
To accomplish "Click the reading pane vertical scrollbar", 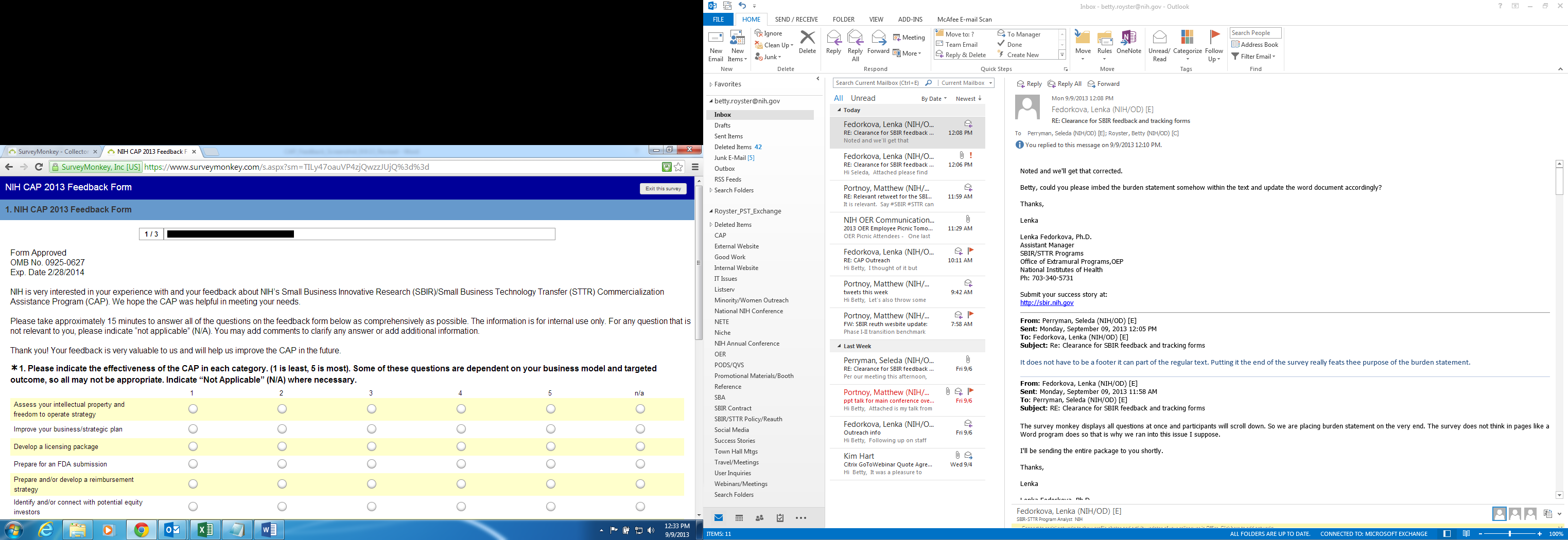I will [1559, 330].
